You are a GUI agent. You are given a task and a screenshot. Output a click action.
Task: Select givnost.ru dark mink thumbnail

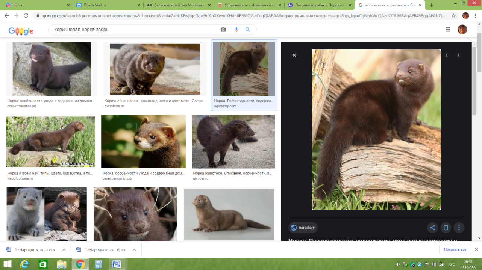[233, 142]
